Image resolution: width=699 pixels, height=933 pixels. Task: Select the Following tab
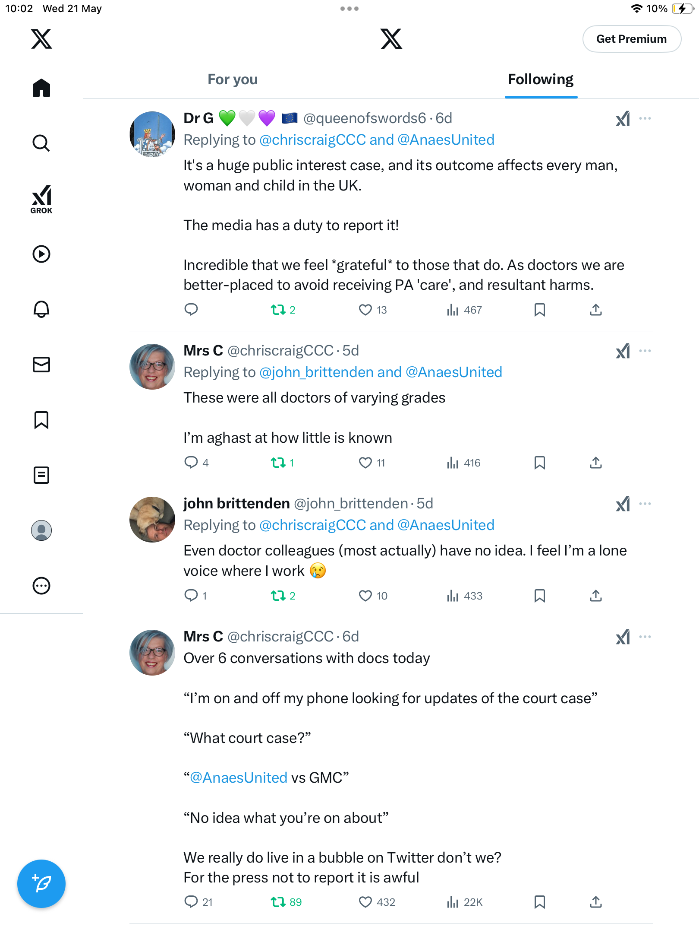541,79
